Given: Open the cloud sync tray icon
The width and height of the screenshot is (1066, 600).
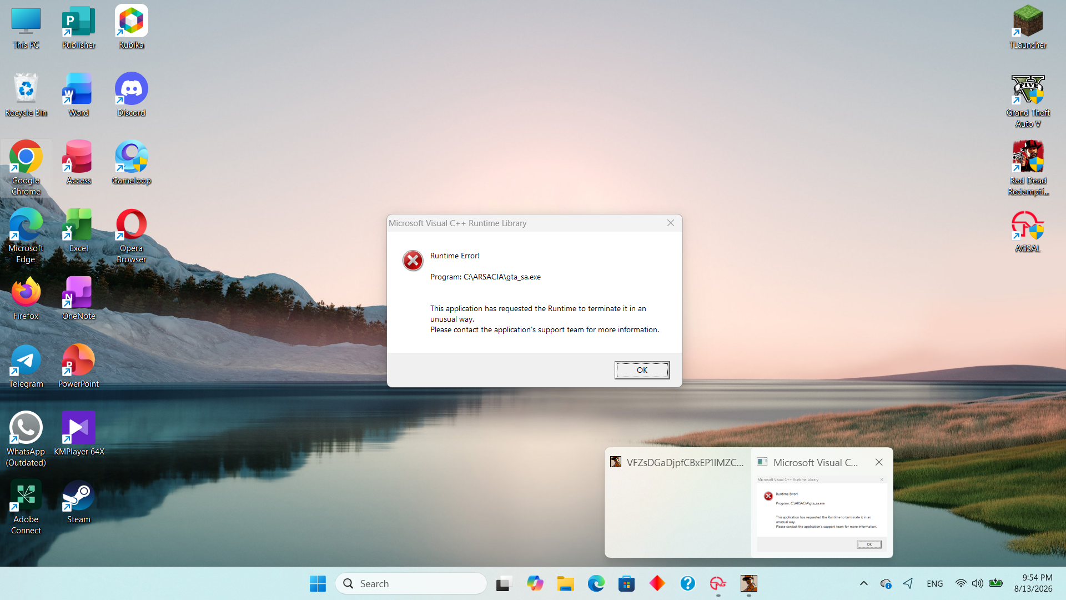Looking at the screenshot, I should (x=886, y=583).
